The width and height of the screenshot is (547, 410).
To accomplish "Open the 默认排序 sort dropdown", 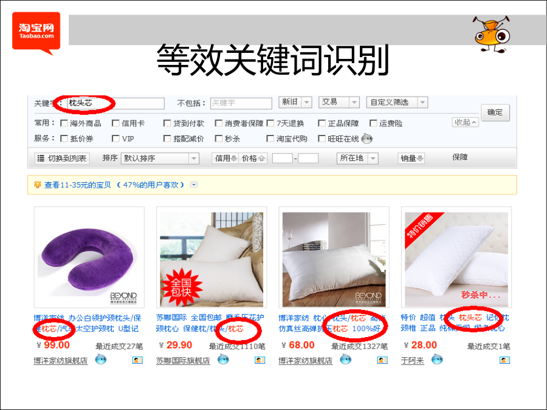I will 160,159.
